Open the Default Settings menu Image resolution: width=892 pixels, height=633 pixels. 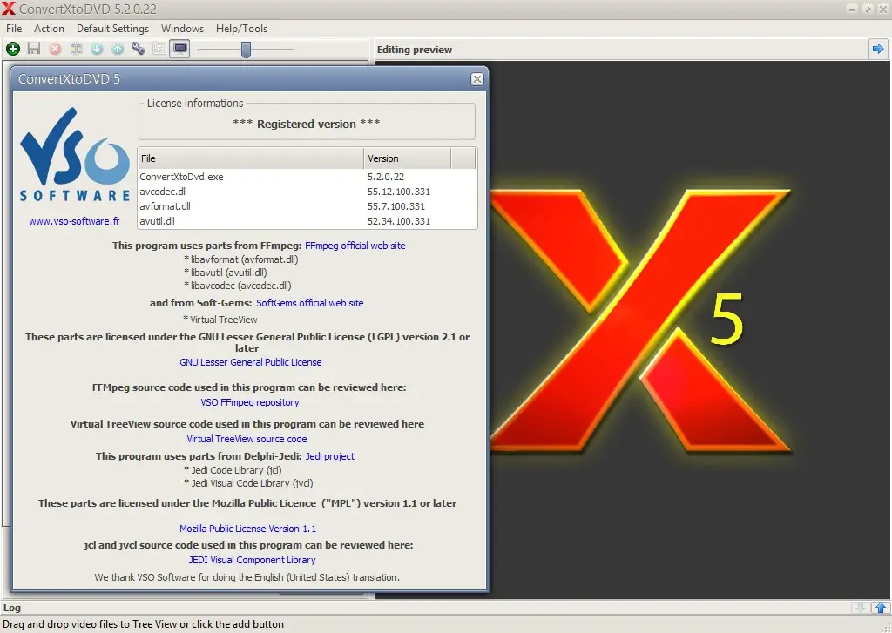point(112,29)
